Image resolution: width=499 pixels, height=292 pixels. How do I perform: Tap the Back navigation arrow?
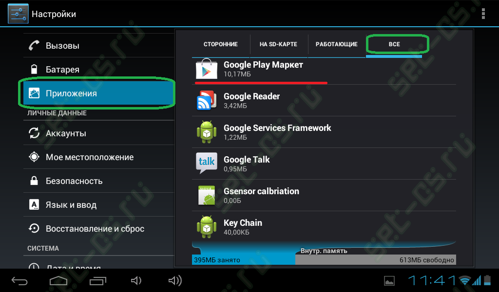coord(19,280)
